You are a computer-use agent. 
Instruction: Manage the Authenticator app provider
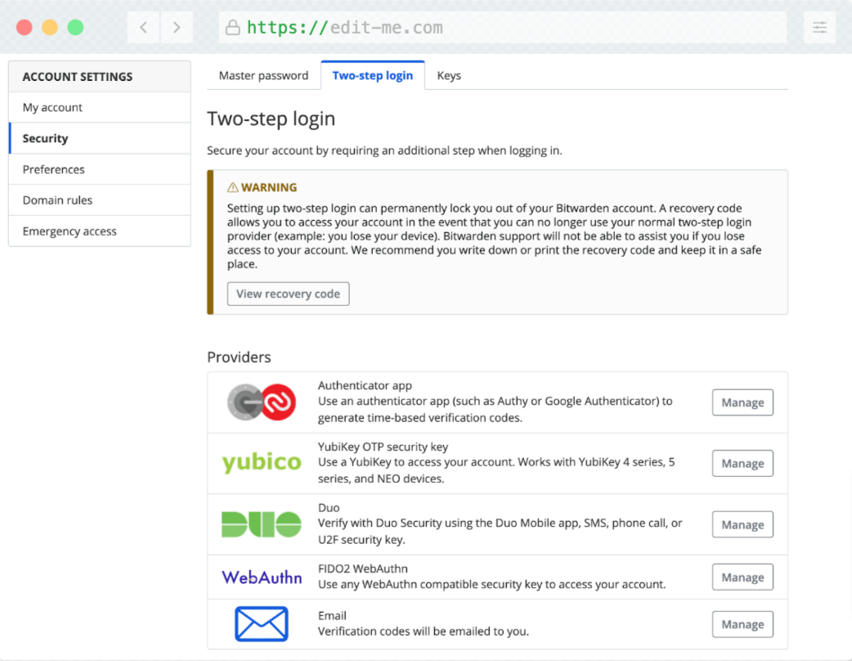[742, 402]
